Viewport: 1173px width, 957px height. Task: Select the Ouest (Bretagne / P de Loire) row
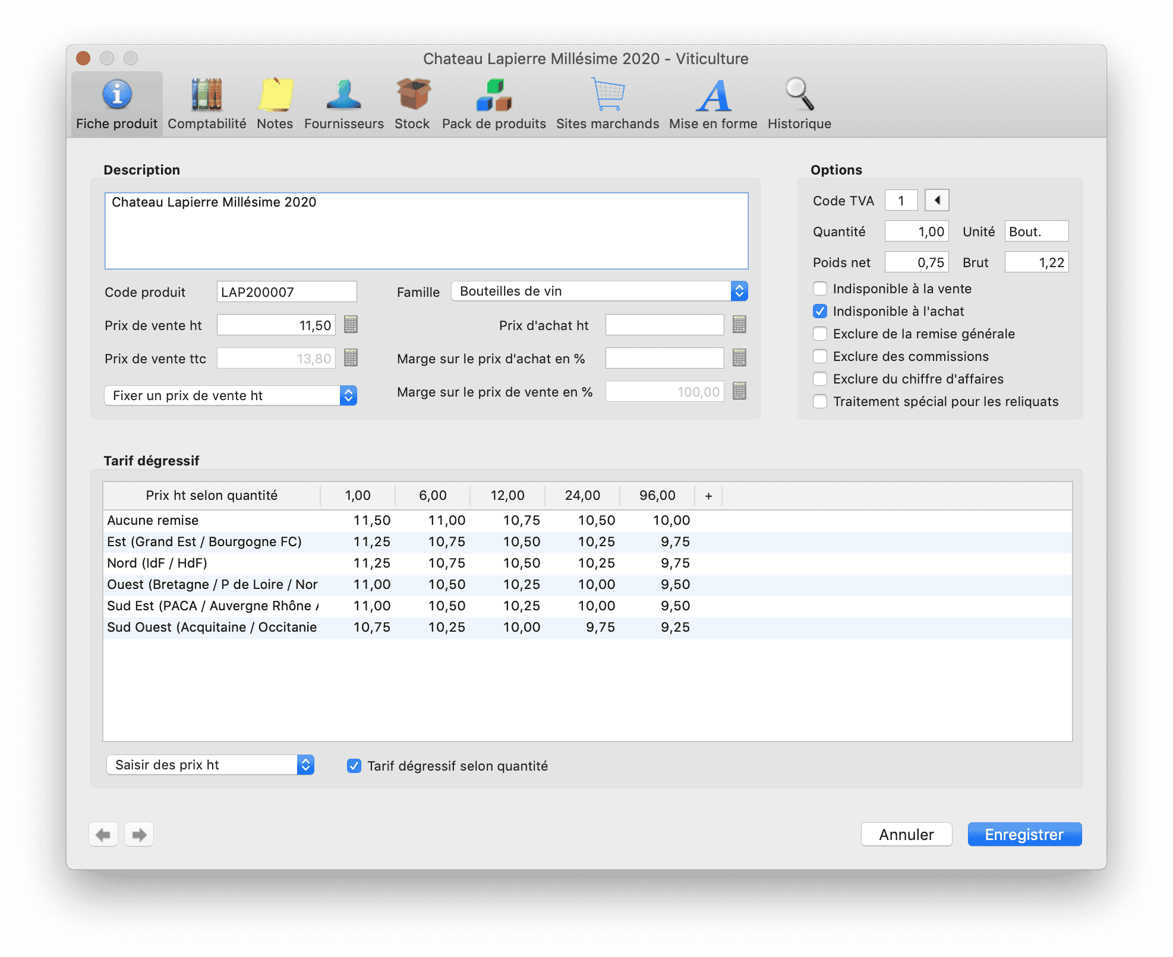click(588, 585)
